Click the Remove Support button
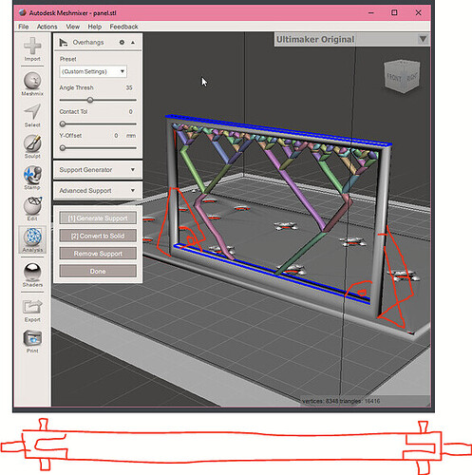The width and height of the screenshot is (472, 475). click(98, 254)
